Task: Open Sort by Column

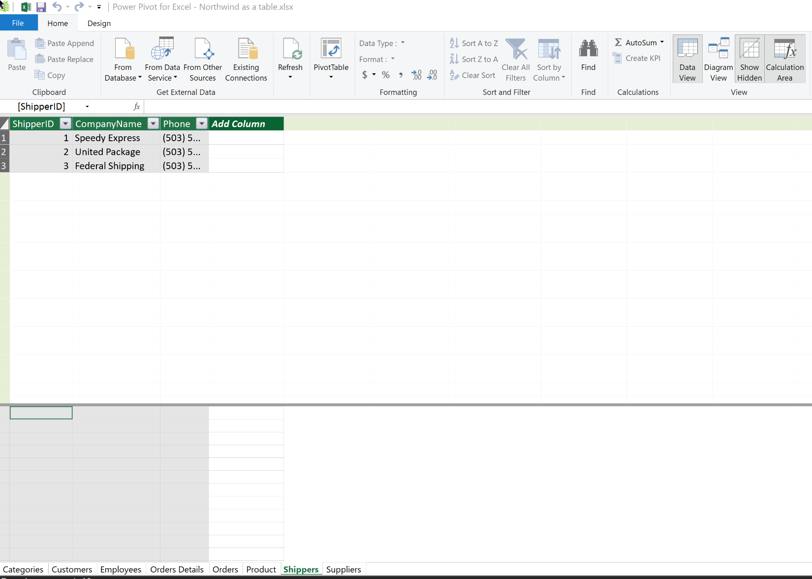Action: pos(549,59)
